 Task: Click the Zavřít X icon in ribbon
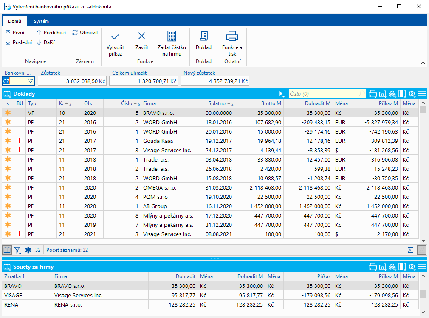click(141, 36)
